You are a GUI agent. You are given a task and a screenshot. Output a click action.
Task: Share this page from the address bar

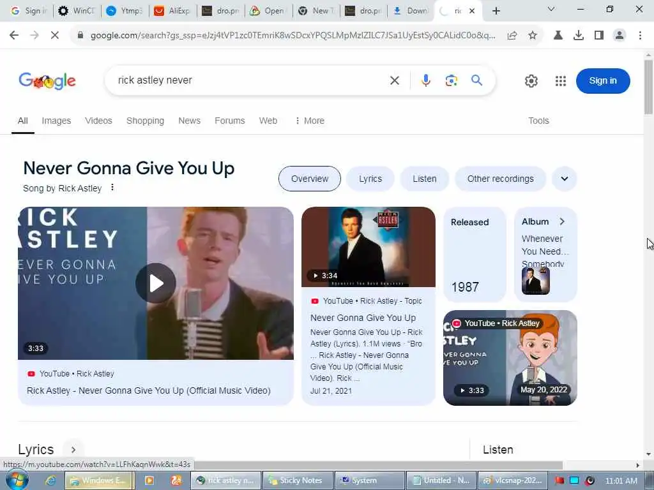pyautogui.click(x=512, y=36)
